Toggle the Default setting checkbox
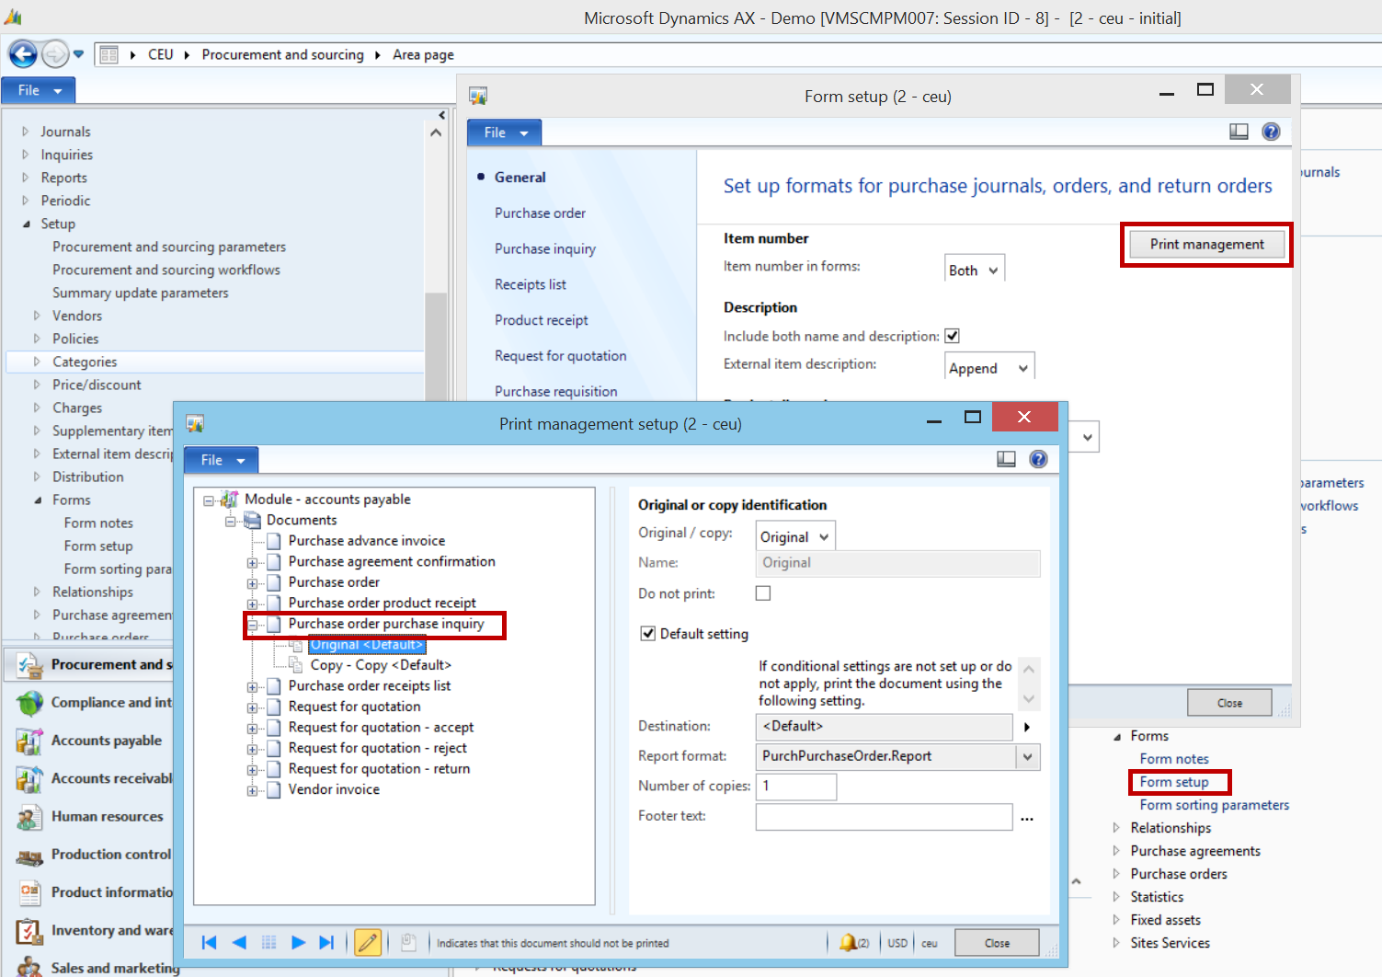This screenshot has height=977, width=1382. coord(648,633)
